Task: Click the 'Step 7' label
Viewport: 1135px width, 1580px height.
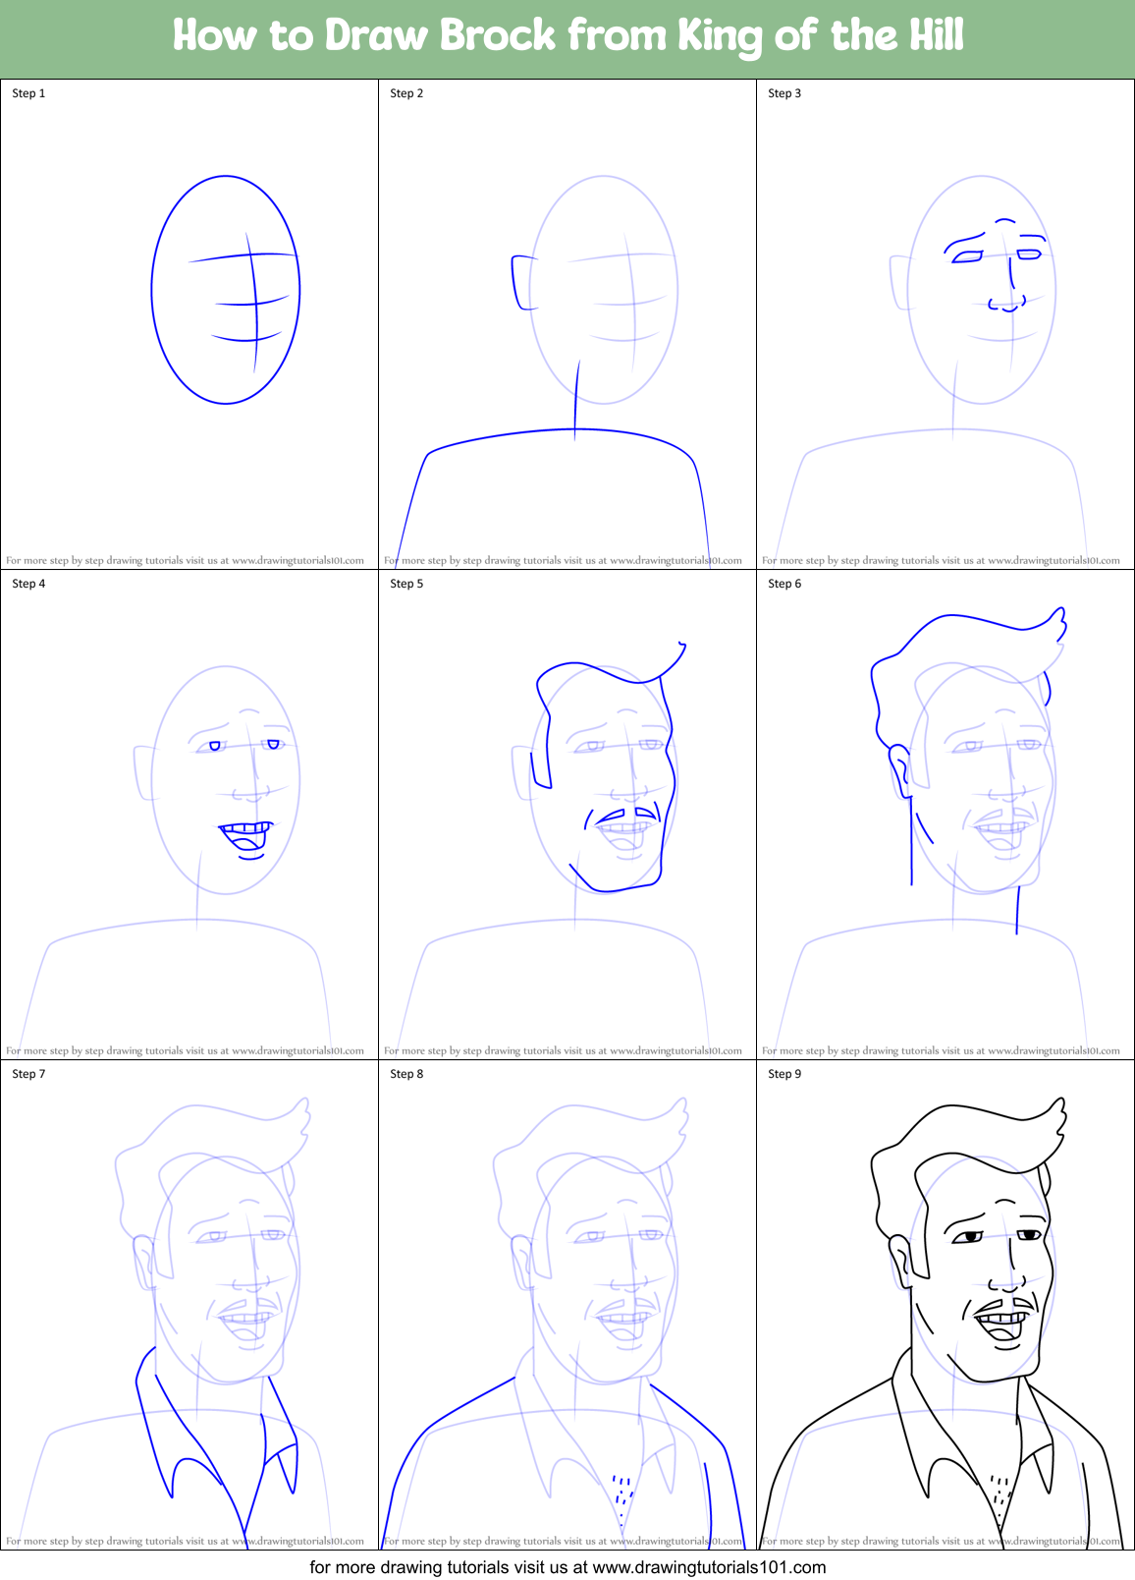Action: (28, 1074)
